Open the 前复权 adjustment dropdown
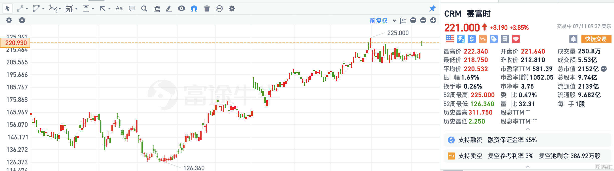 tap(383, 20)
